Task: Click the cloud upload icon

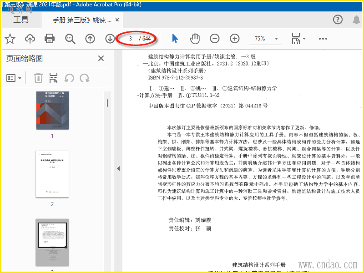Action: pos(30,39)
